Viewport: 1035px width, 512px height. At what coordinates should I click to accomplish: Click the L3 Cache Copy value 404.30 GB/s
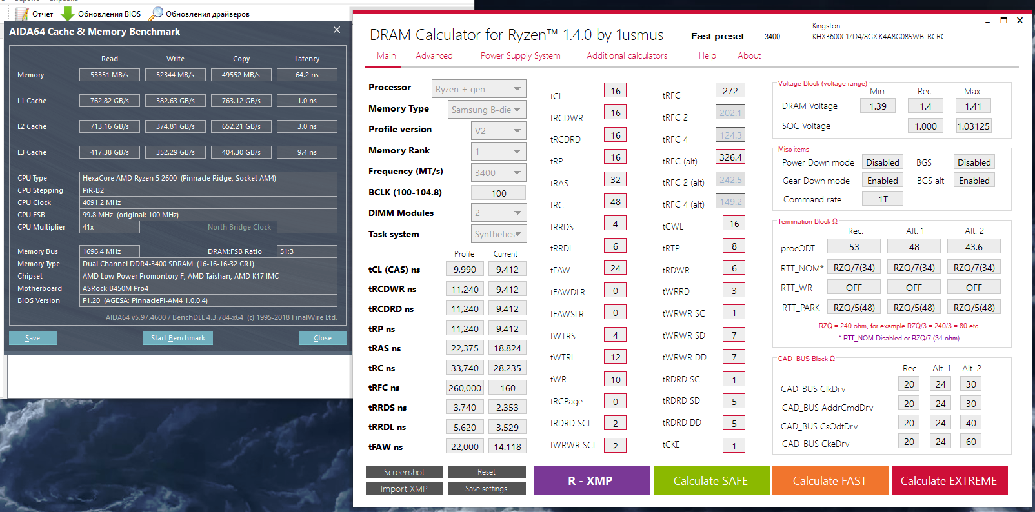tap(241, 152)
